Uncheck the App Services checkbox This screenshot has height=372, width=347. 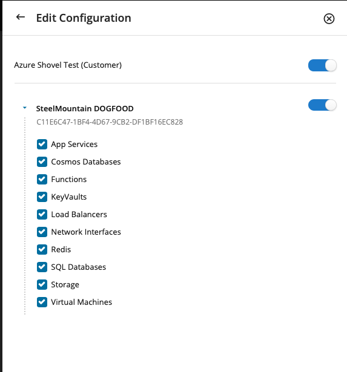click(42, 144)
